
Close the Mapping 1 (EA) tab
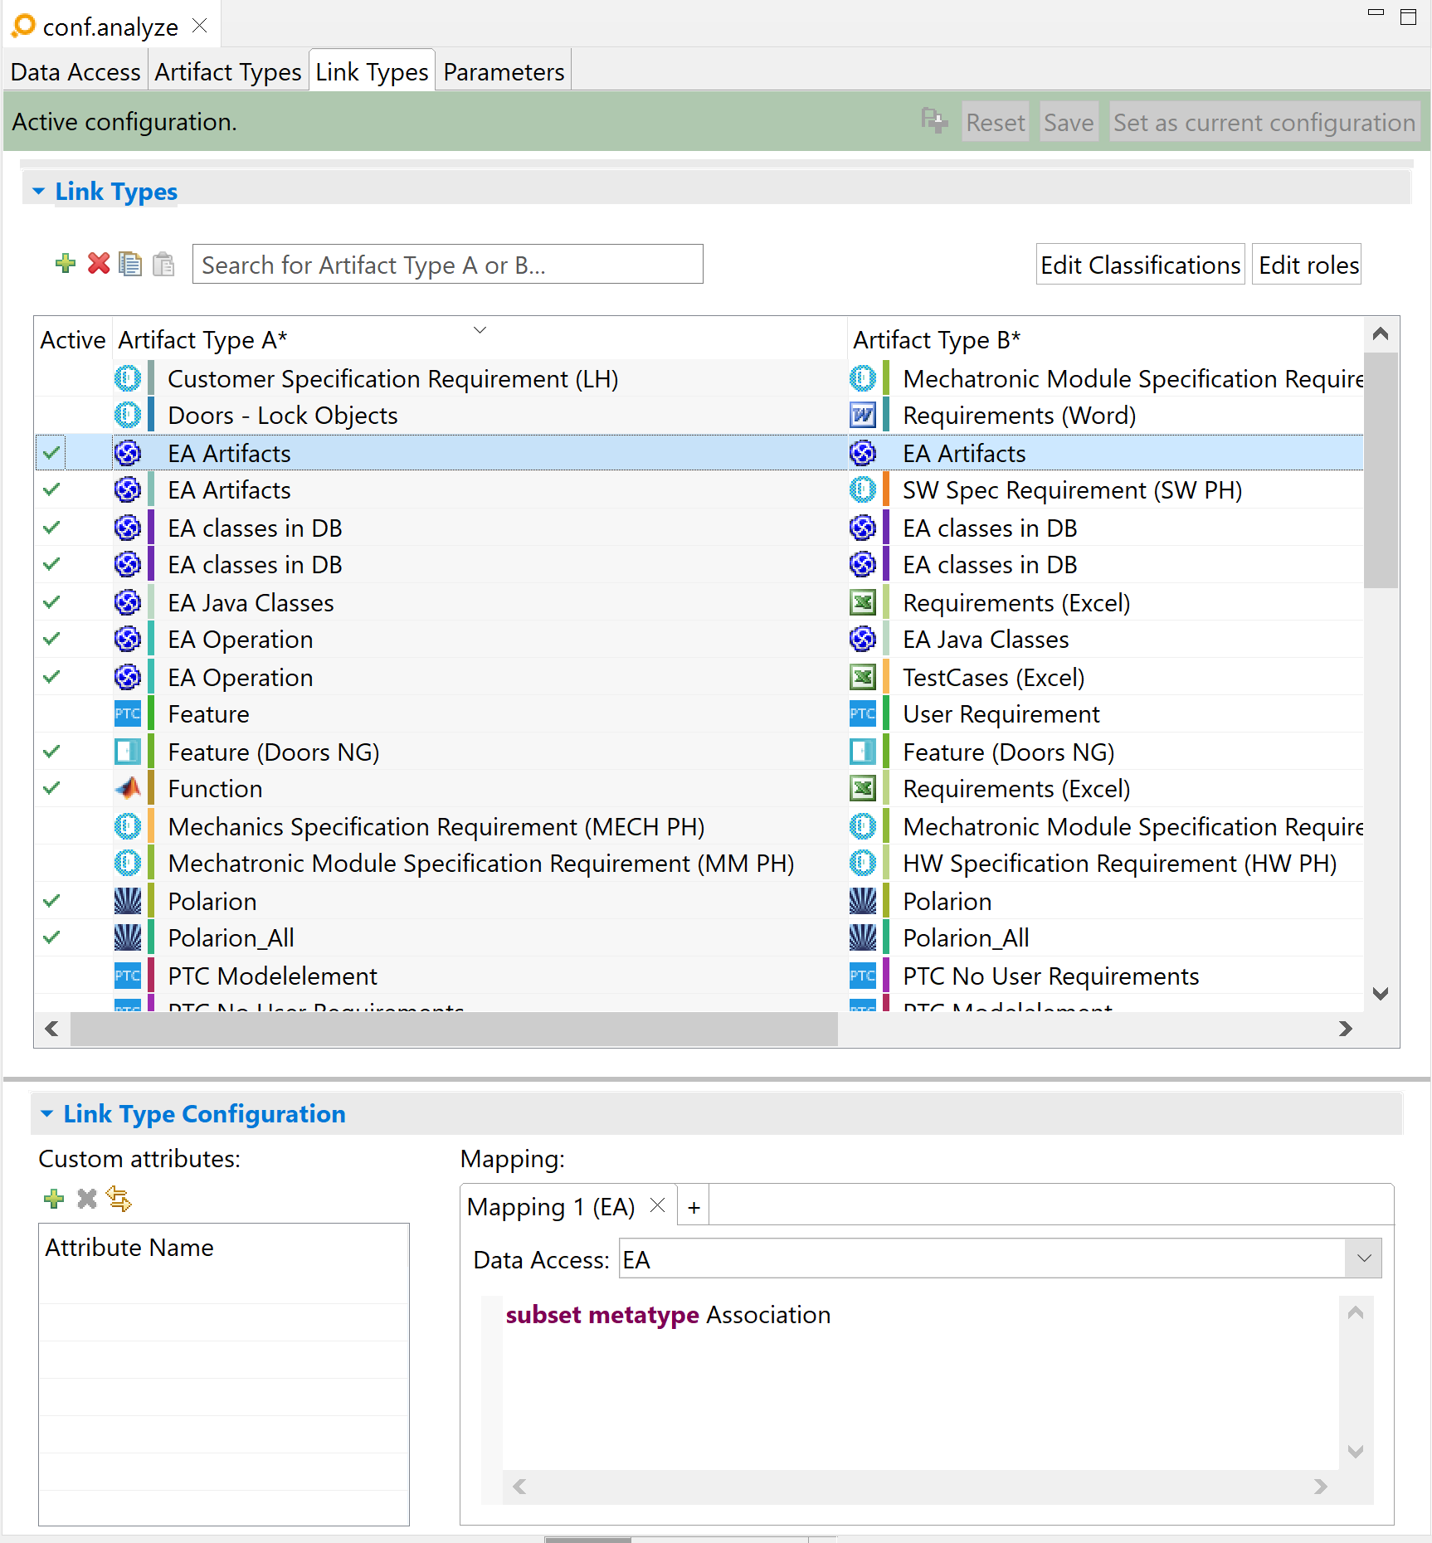point(657,1205)
